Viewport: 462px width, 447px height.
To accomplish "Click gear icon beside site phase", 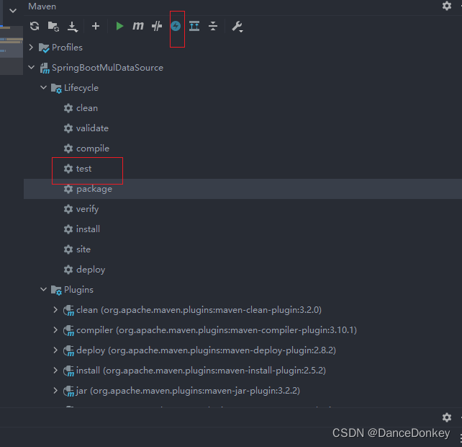I will coord(68,249).
